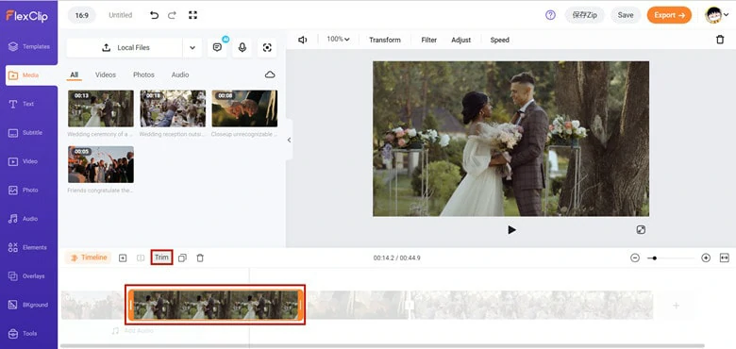Viewport: 736px width, 349px height.
Task: Click the 保存Zip button
Action: click(x=584, y=15)
